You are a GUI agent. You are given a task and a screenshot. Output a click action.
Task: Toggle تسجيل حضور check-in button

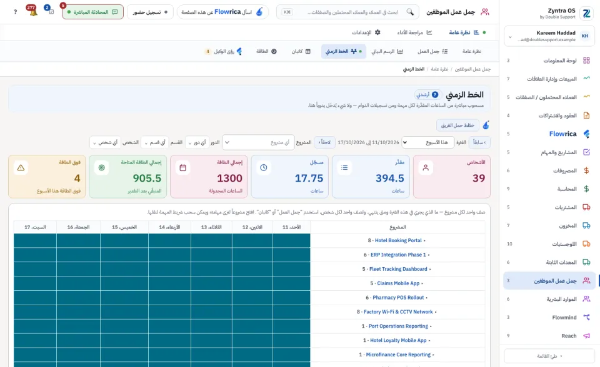(150, 12)
